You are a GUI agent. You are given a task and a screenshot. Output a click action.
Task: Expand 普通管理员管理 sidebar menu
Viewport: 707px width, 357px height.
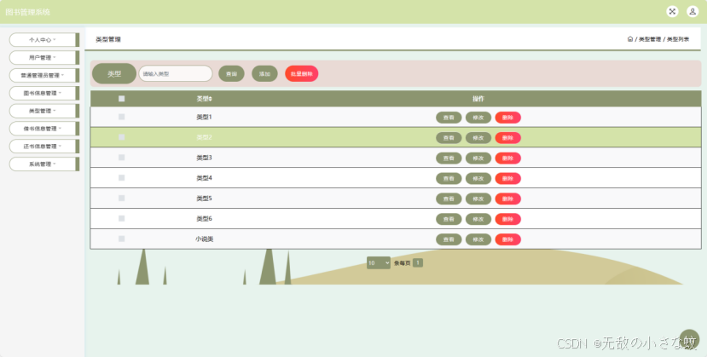43,75
